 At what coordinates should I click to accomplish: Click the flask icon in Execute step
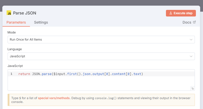click(171, 13)
